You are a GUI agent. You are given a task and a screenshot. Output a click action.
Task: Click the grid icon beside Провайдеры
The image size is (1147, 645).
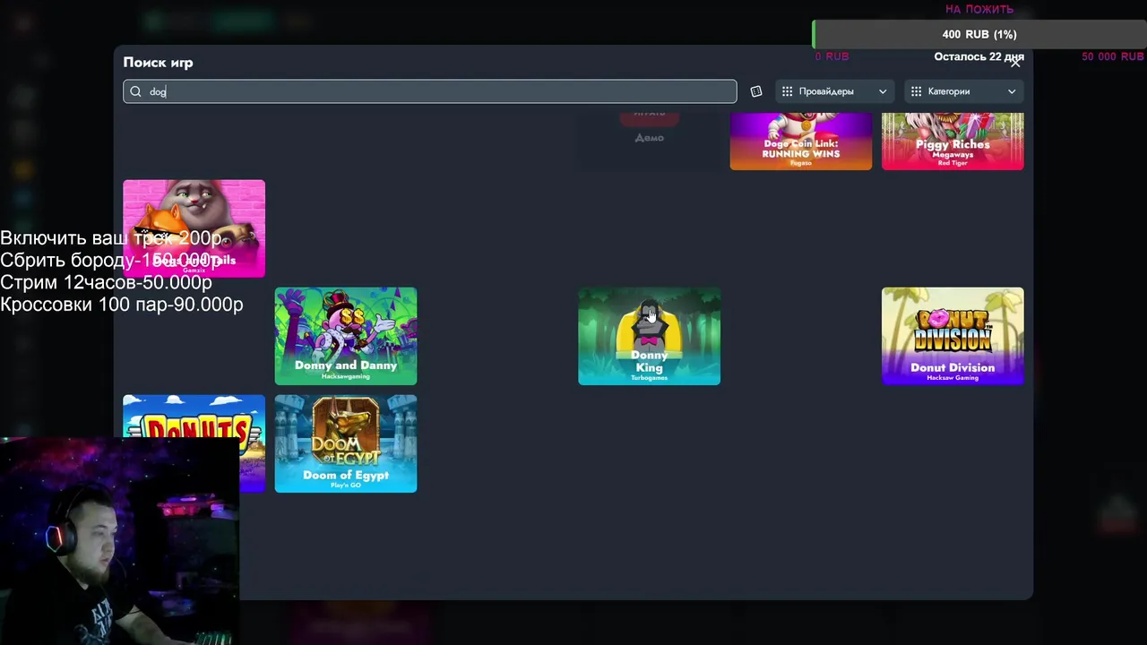[x=788, y=91]
